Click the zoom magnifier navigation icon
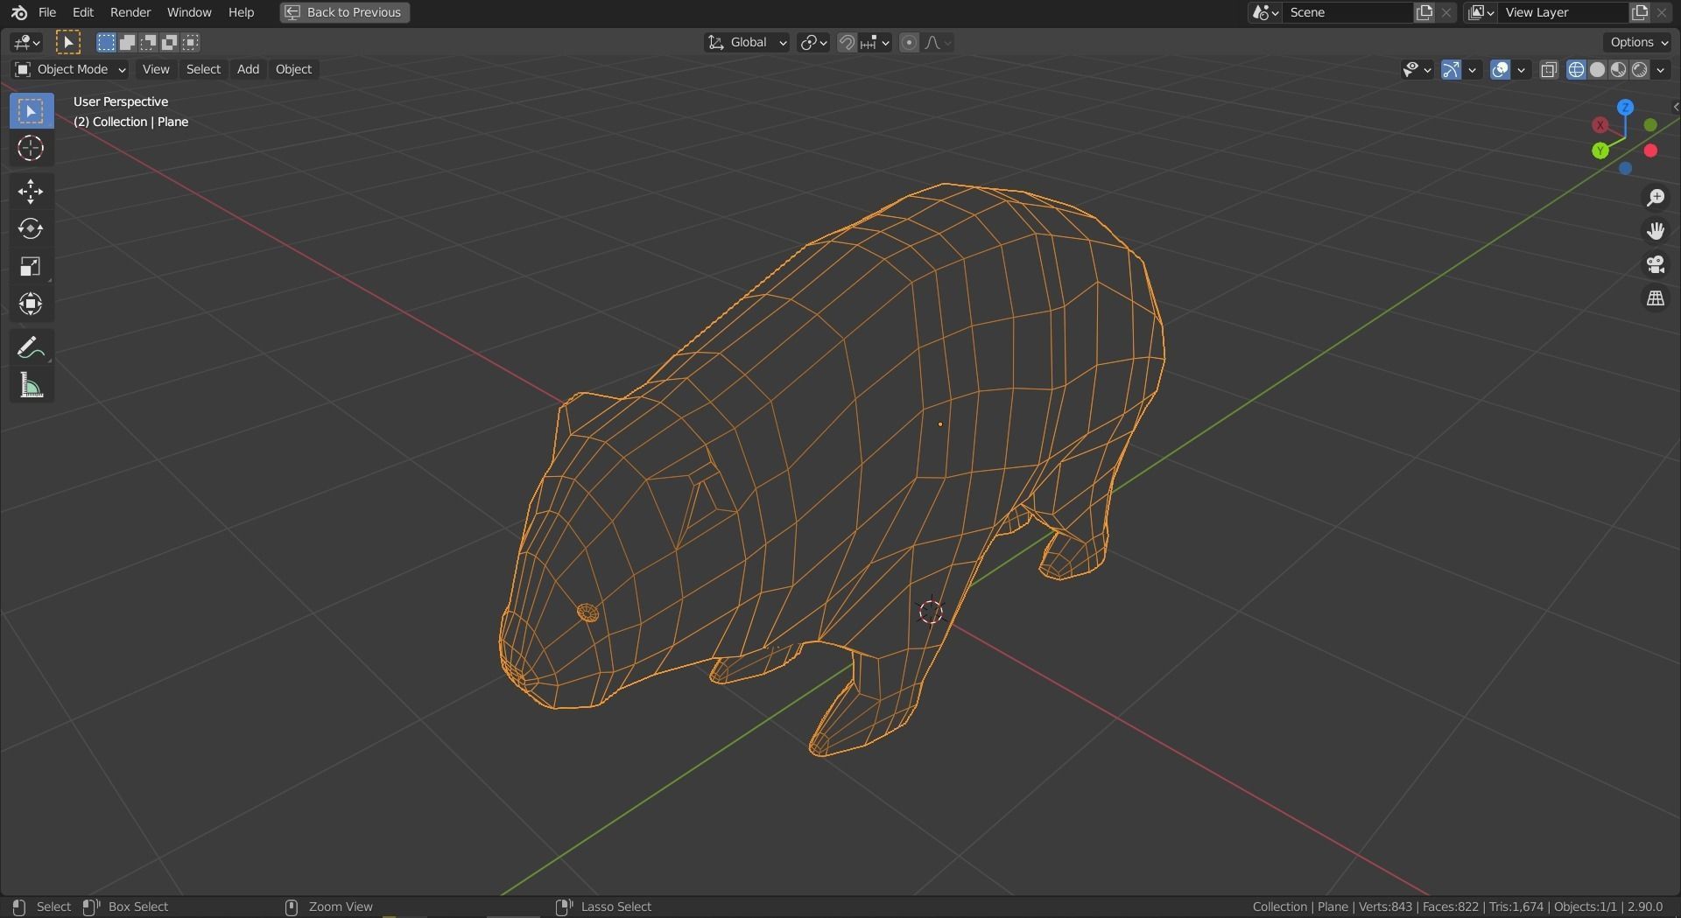Viewport: 1681px width, 918px height. point(1655,198)
